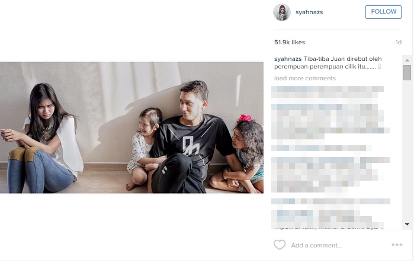Viewport: 414px width, 261px height.
Task: Open the three-dot more options menu
Action: (397, 244)
